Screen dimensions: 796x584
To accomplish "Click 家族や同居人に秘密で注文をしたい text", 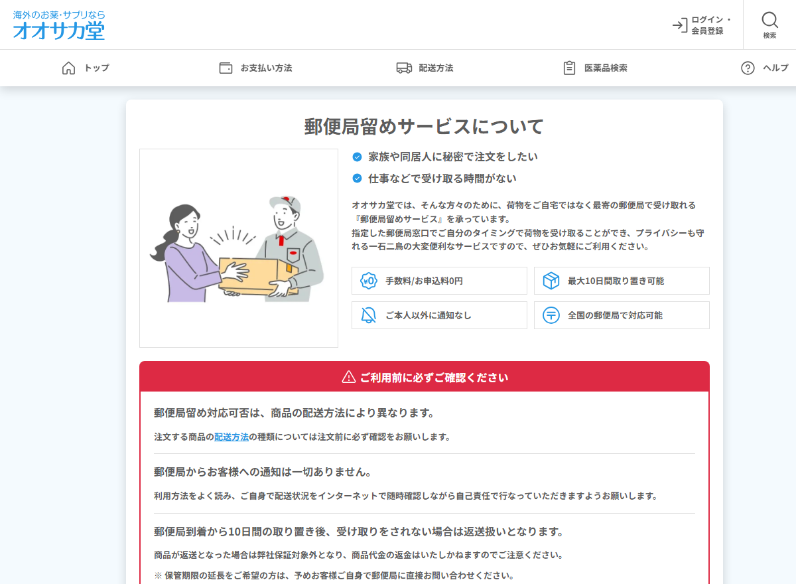I will tap(453, 157).
